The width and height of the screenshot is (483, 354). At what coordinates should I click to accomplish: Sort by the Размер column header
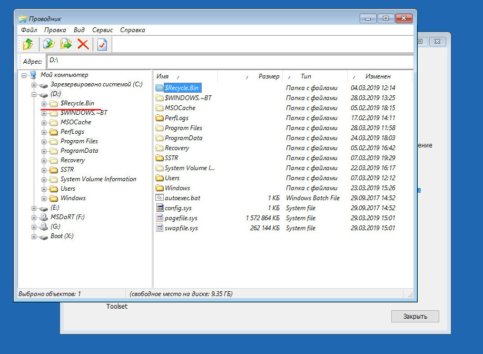(x=250, y=76)
